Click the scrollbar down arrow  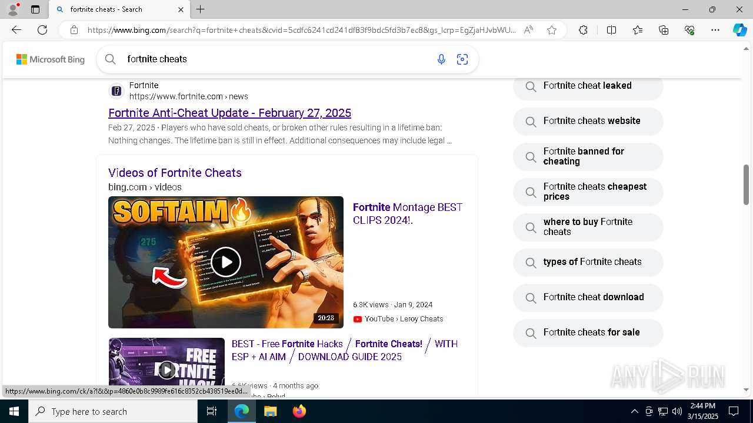(x=747, y=390)
